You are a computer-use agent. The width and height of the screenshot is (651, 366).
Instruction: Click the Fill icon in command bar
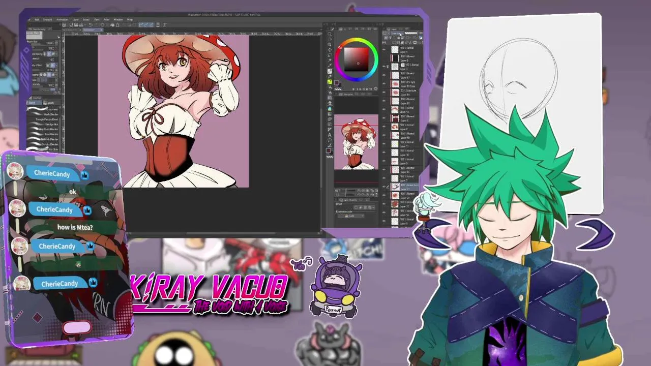(112, 25)
